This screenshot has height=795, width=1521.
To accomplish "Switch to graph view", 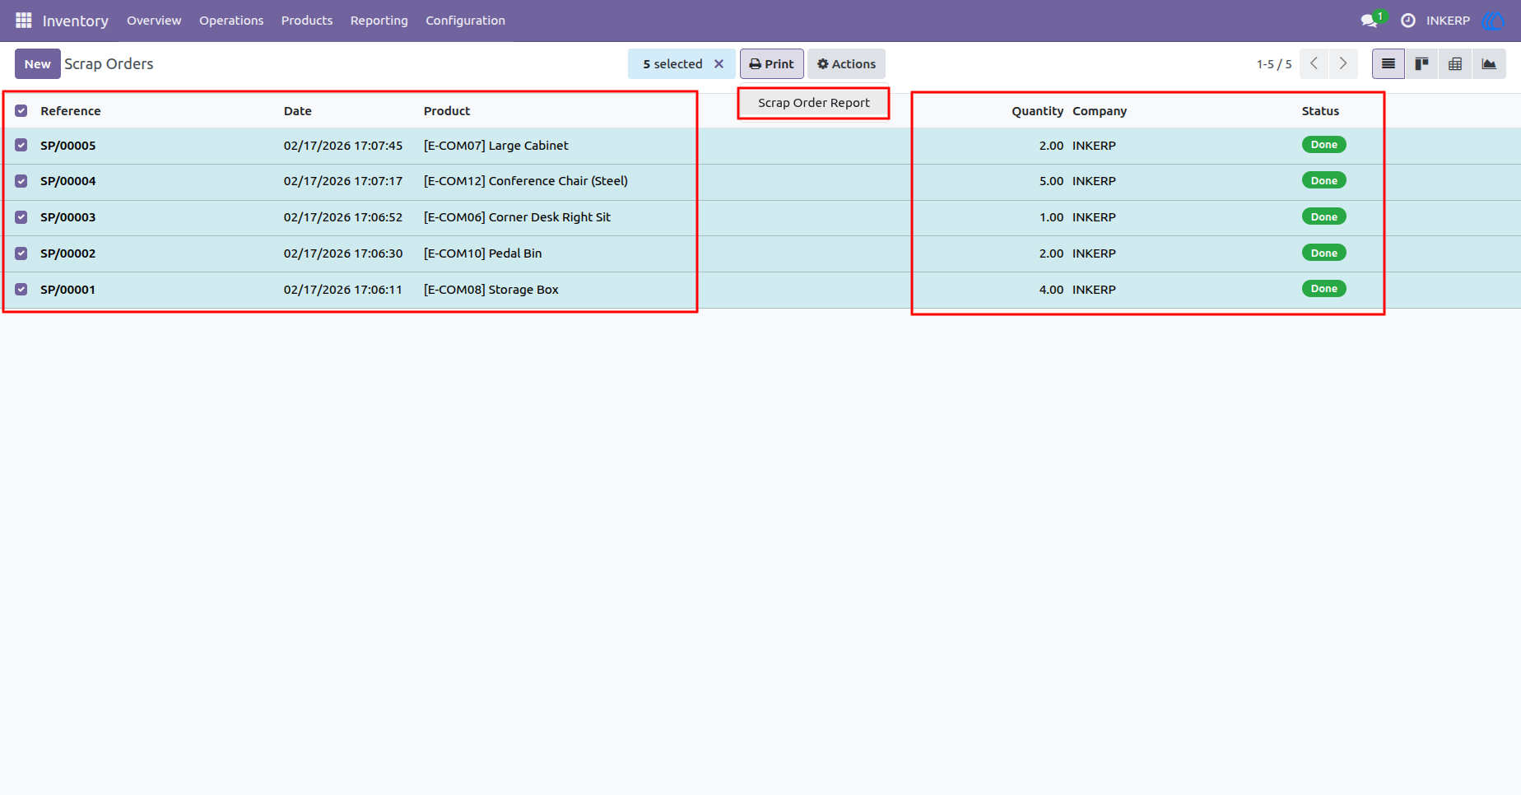I will (1489, 64).
